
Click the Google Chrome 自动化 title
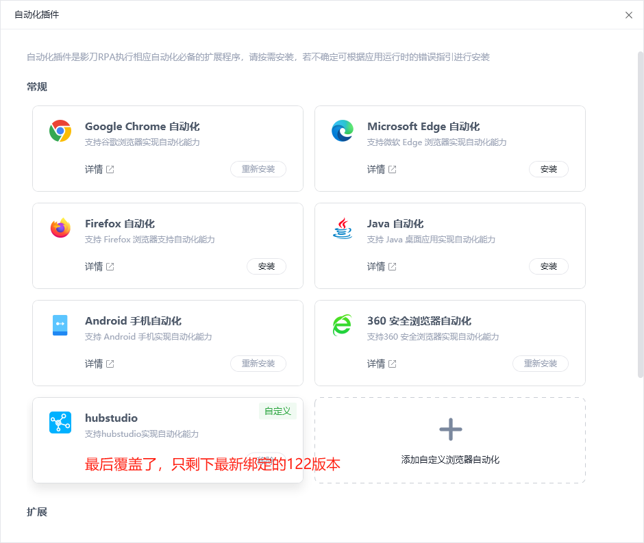(x=142, y=127)
